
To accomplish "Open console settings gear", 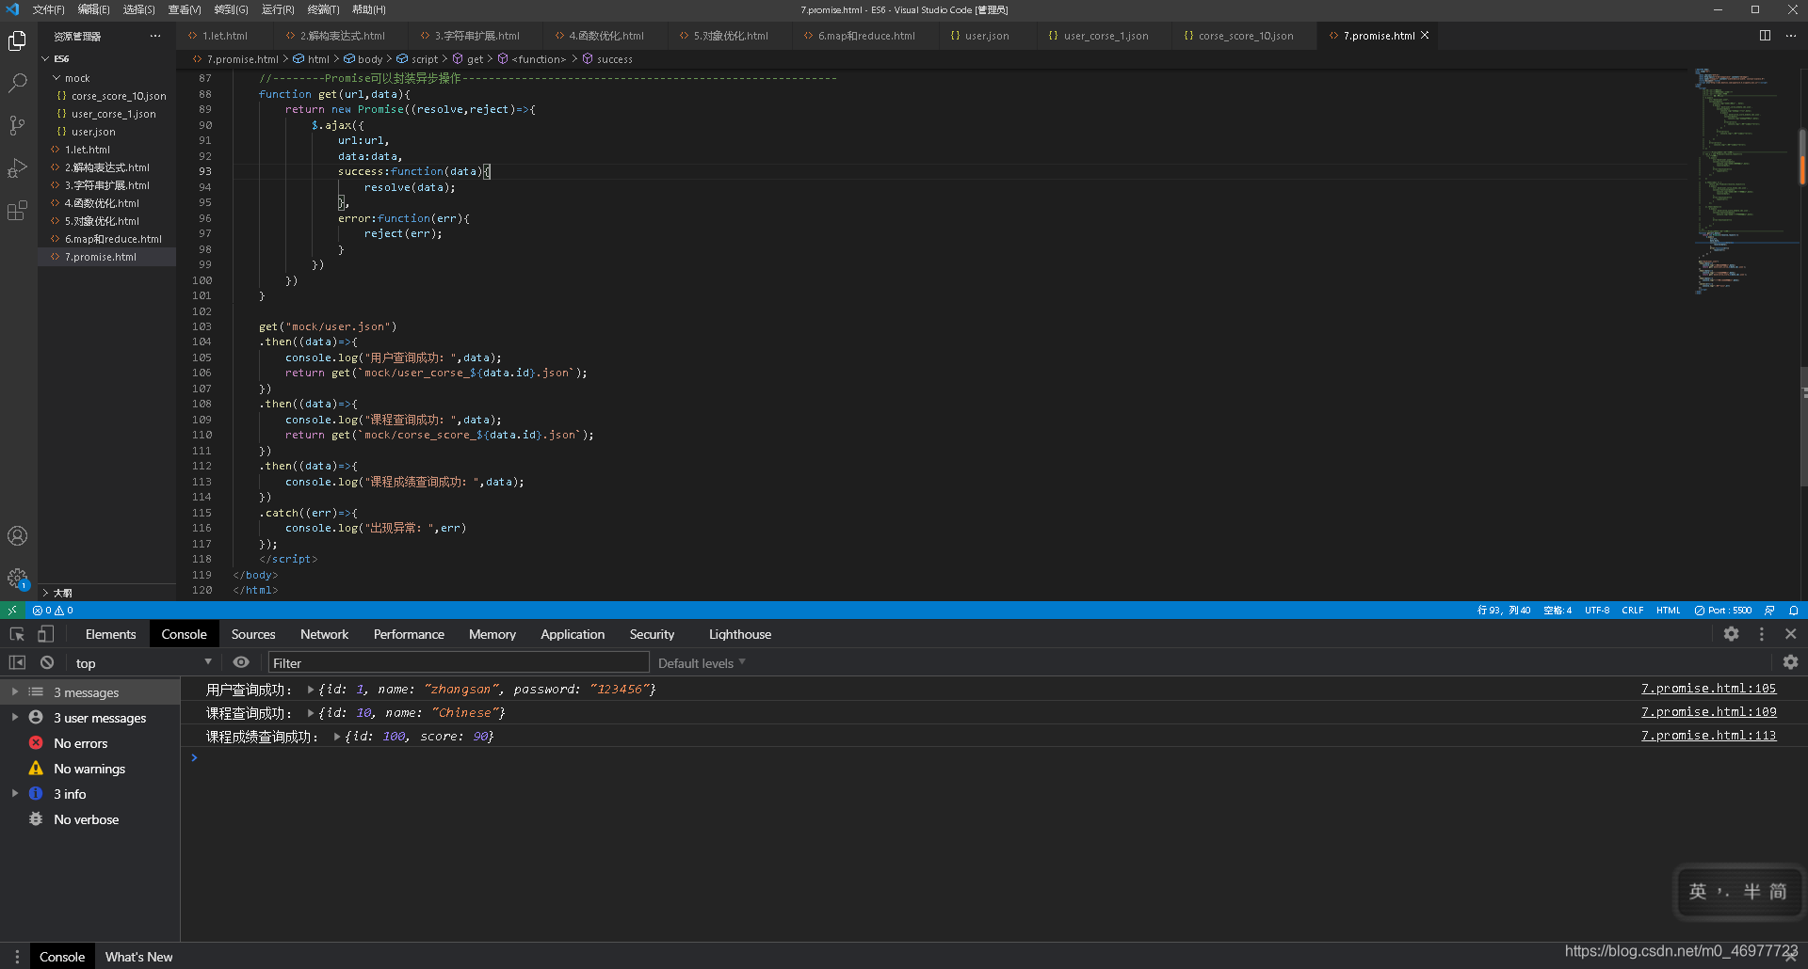I will click(1791, 662).
